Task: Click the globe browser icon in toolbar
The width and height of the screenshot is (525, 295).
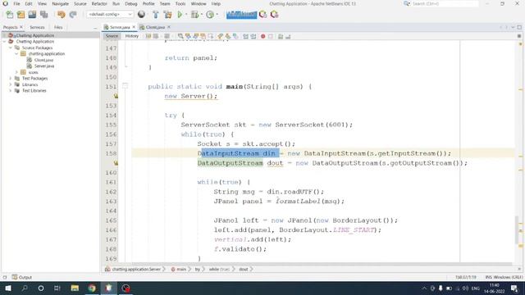Action: pos(141,15)
